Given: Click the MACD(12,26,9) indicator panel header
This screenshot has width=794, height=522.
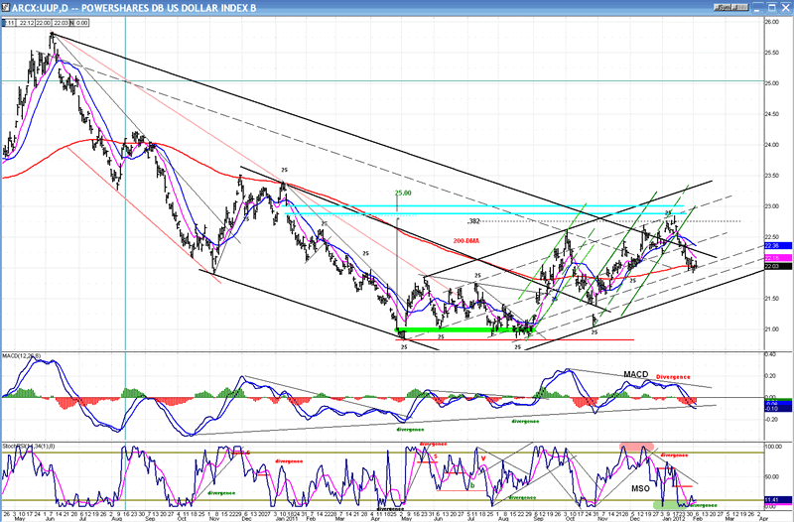Looking at the screenshot, I should pos(22,354).
